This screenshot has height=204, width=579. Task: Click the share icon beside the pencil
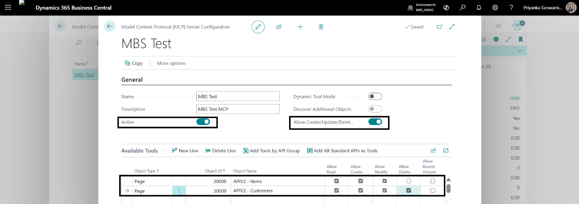point(279,27)
